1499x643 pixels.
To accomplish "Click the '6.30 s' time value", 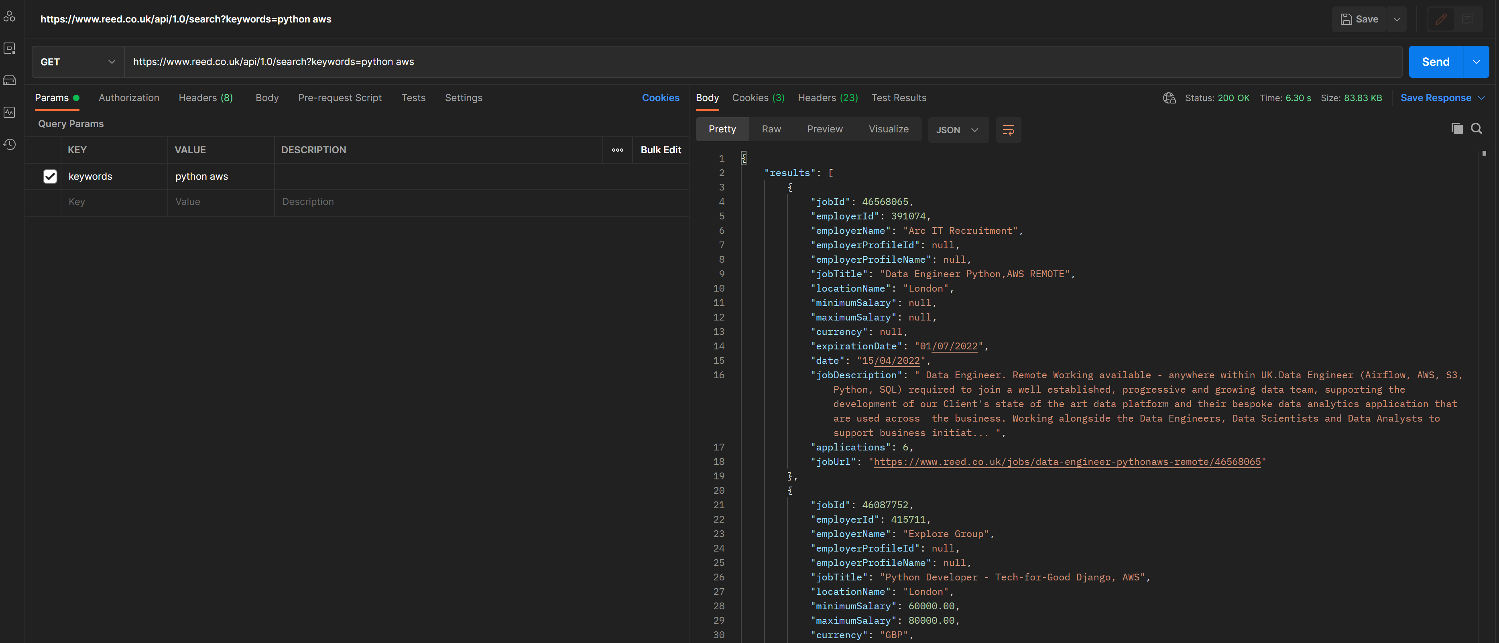I will pos(1298,97).
